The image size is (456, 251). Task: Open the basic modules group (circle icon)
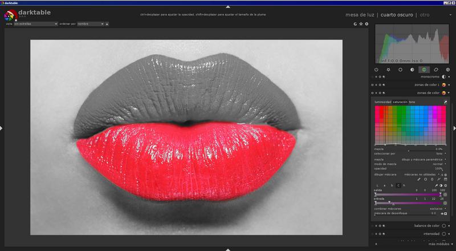tap(400, 70)
